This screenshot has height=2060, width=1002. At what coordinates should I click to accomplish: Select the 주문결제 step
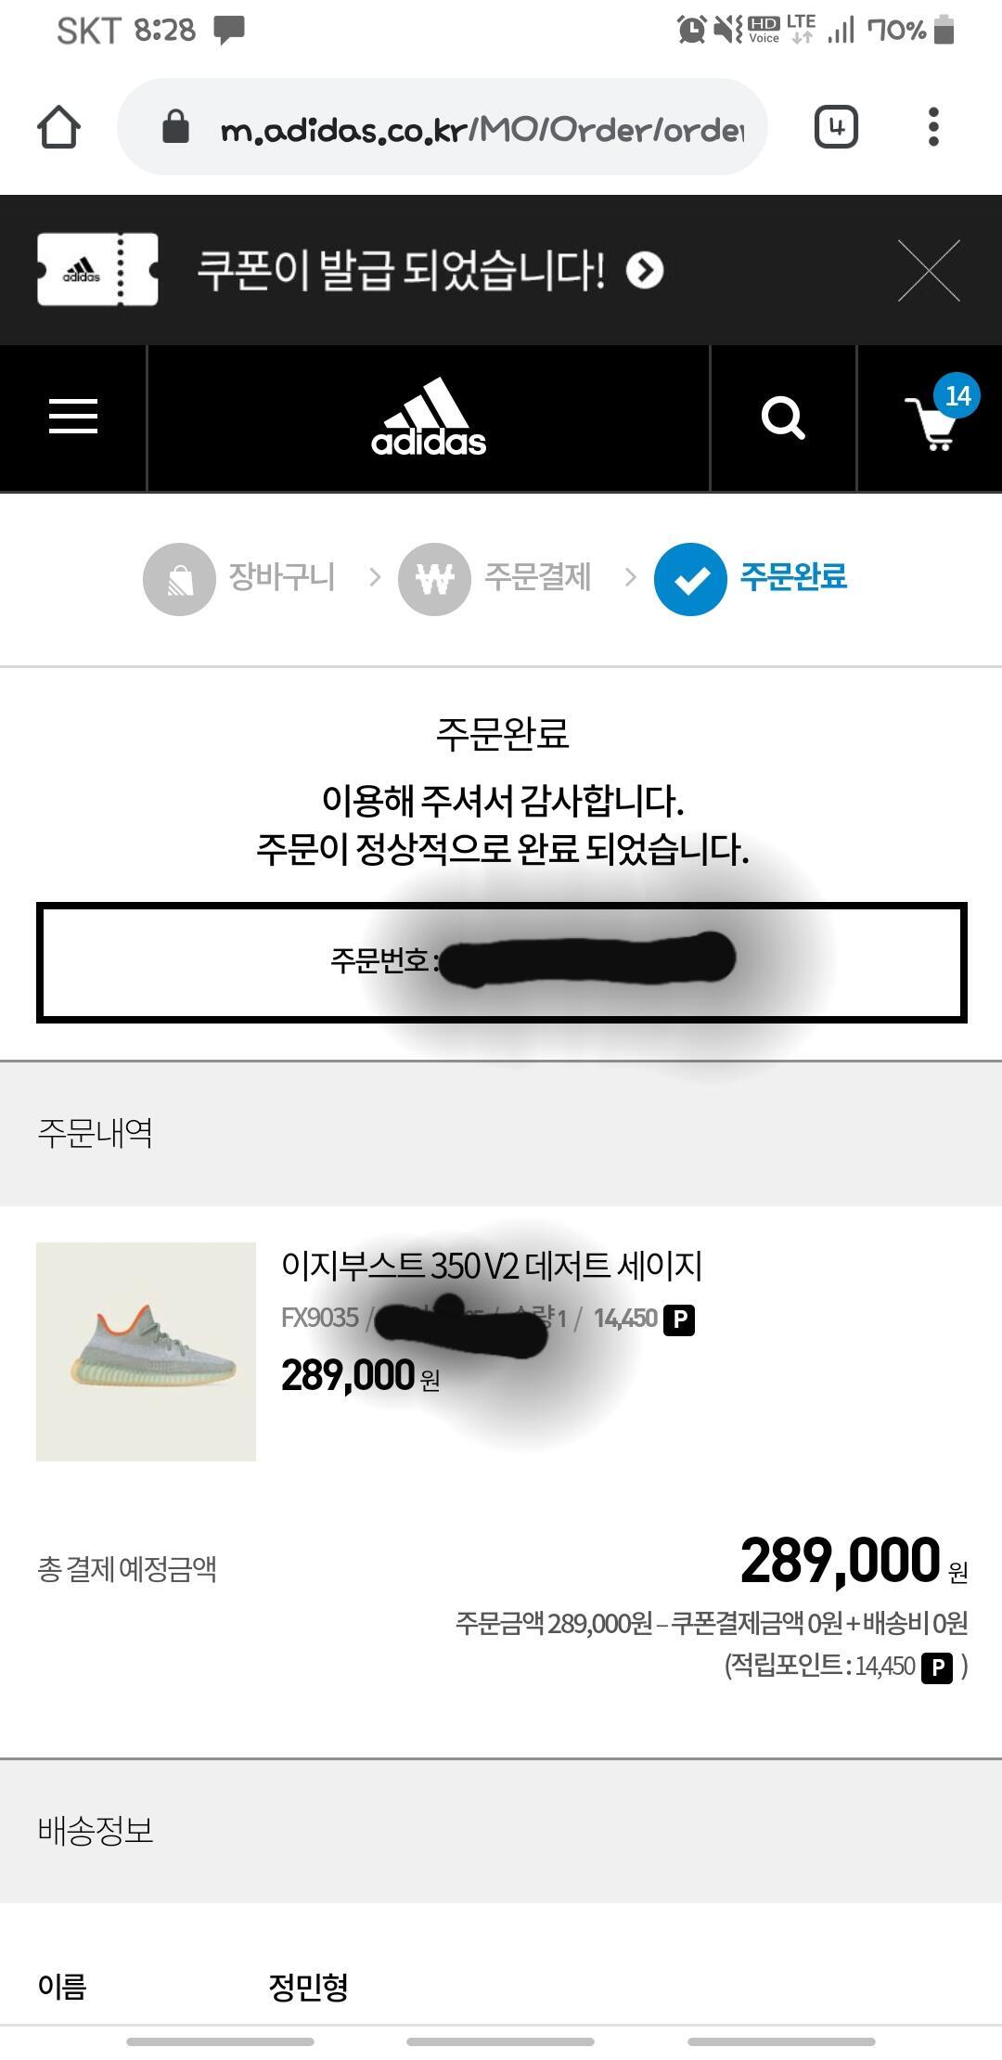tap(495, 578)
